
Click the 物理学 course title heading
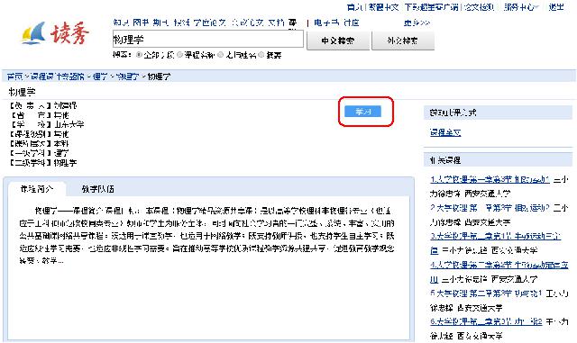22,92
